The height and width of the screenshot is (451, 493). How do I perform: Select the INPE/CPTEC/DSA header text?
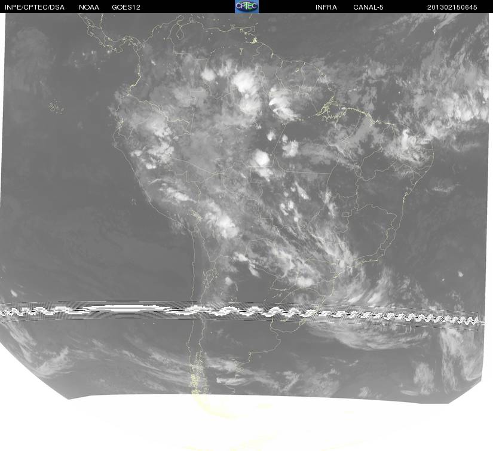[x=35, y=7]
